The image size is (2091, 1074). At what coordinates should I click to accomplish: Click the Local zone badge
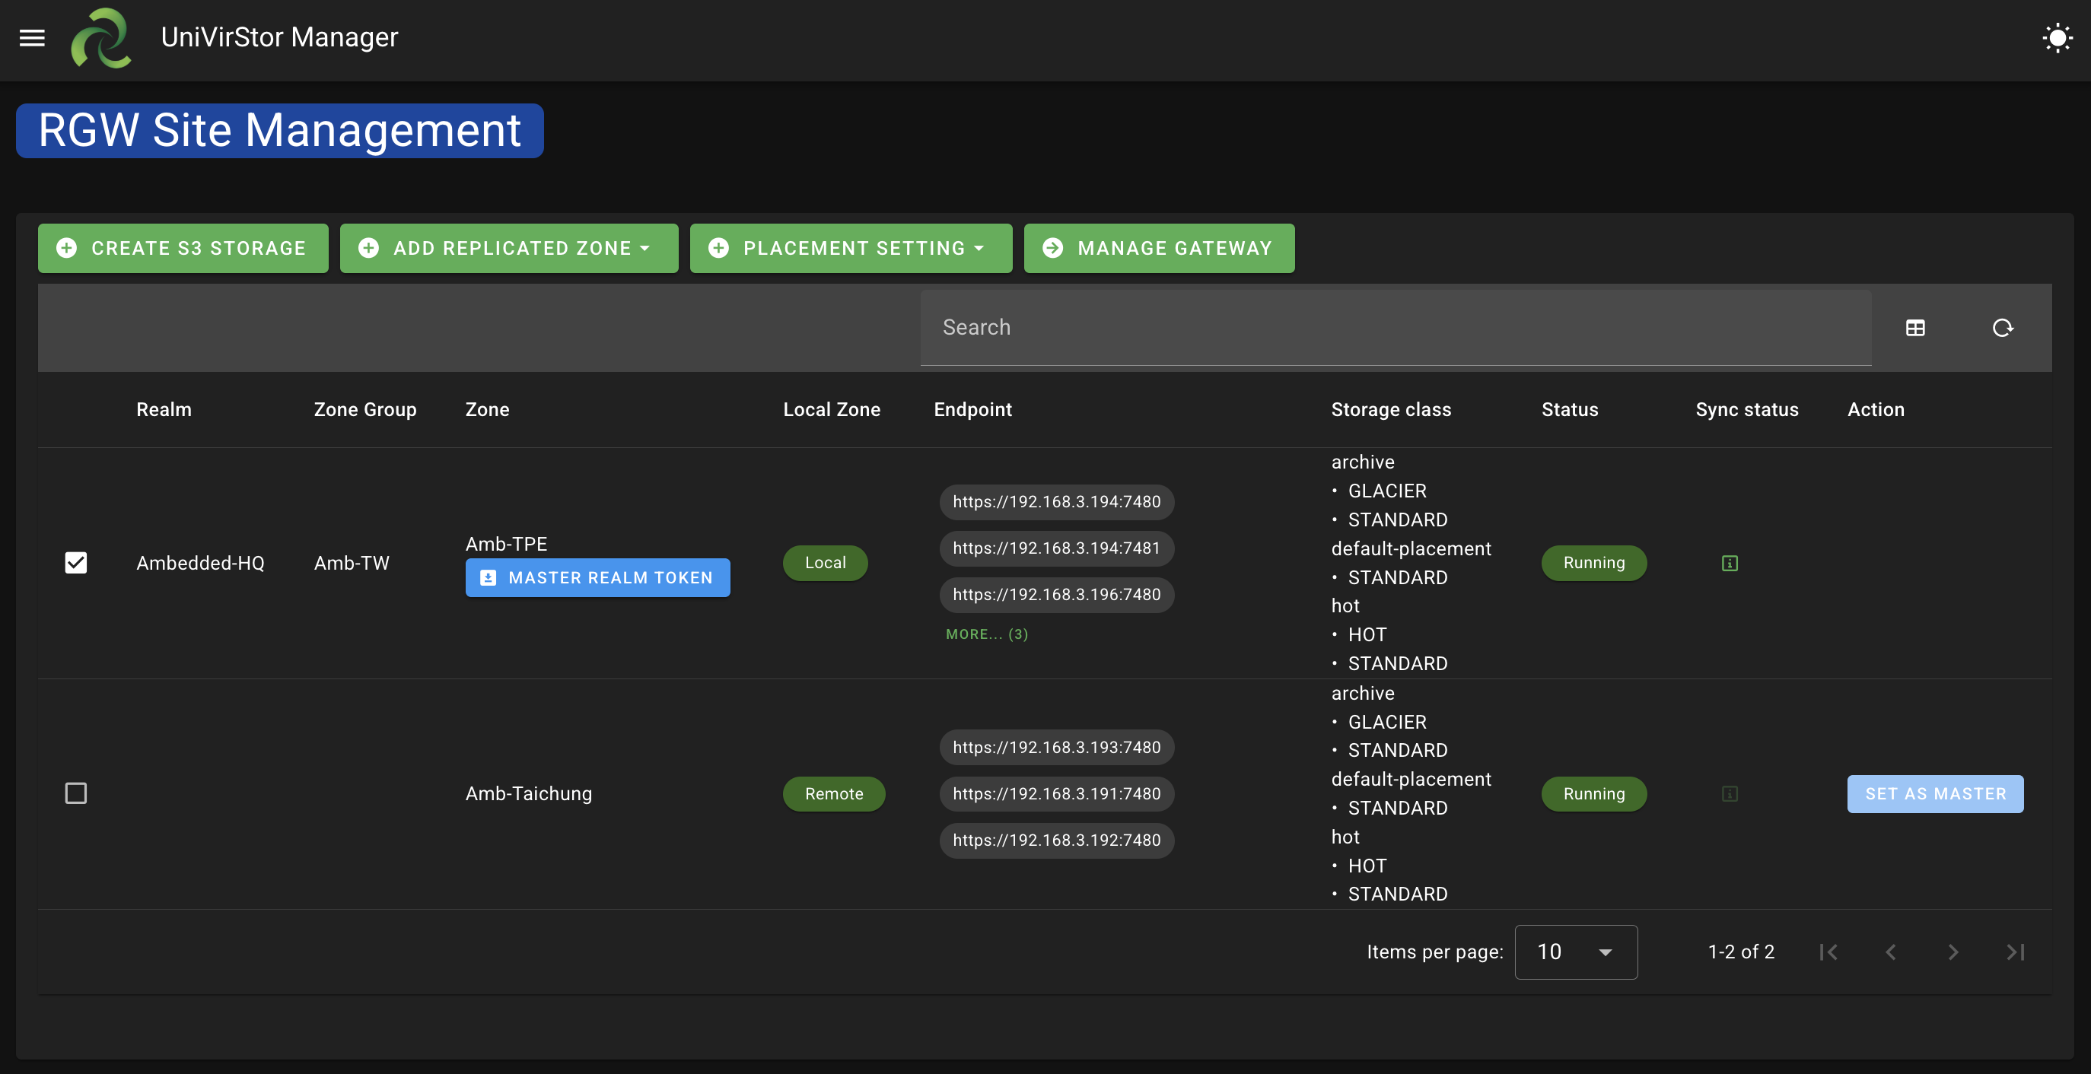pos(825,563)
